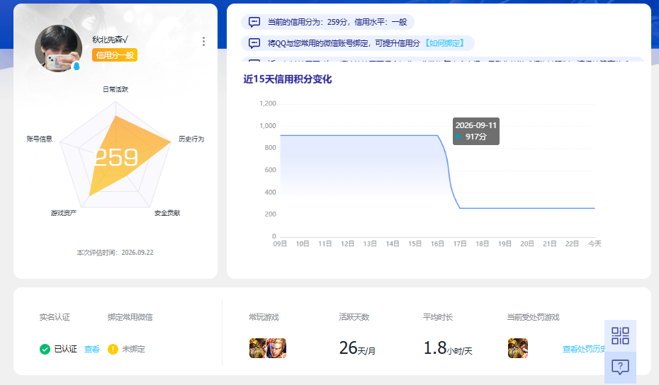Click the 日常活跃 radar label

click(116, 89)
